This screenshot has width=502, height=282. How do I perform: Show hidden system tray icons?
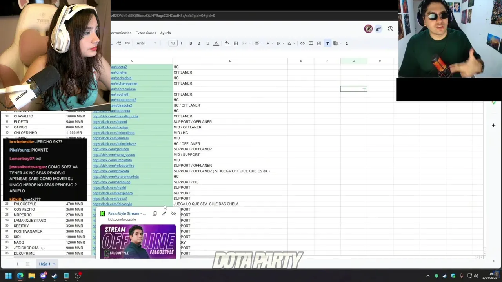click(x=428, y=276)
